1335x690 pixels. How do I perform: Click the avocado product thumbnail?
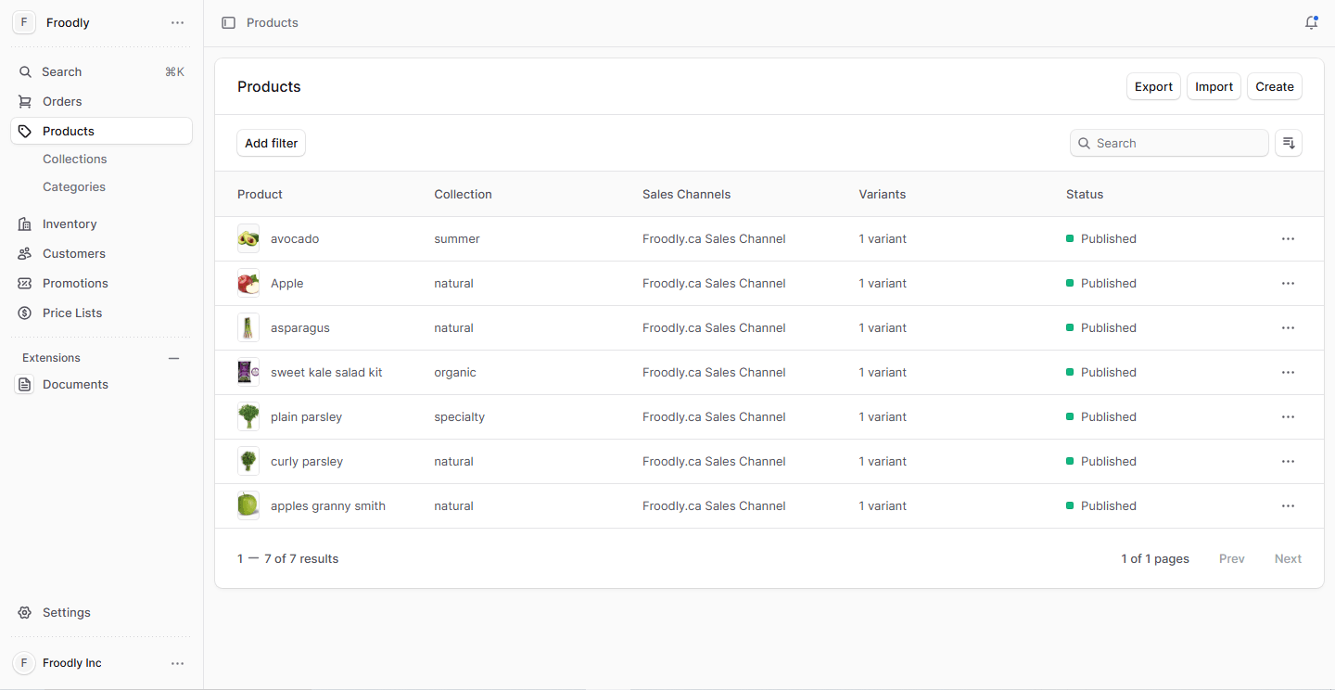click(248, 238)
